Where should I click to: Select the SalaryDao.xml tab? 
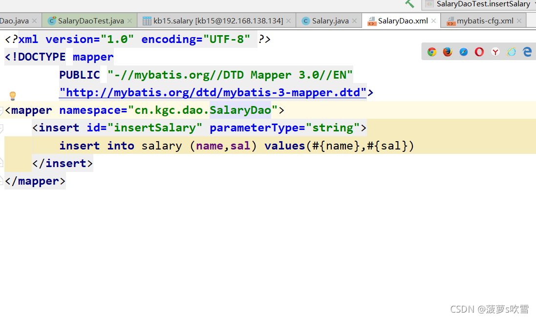[x=402, y=21]
